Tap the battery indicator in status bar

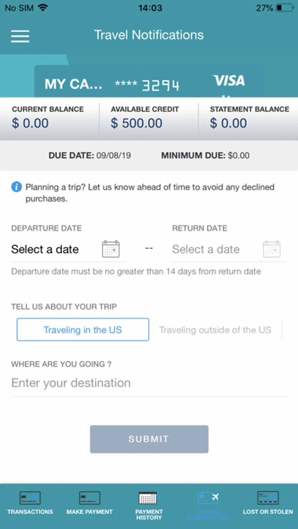285,8
